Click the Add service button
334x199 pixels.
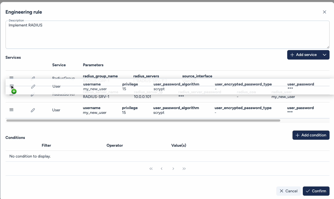tap(303, 55)
